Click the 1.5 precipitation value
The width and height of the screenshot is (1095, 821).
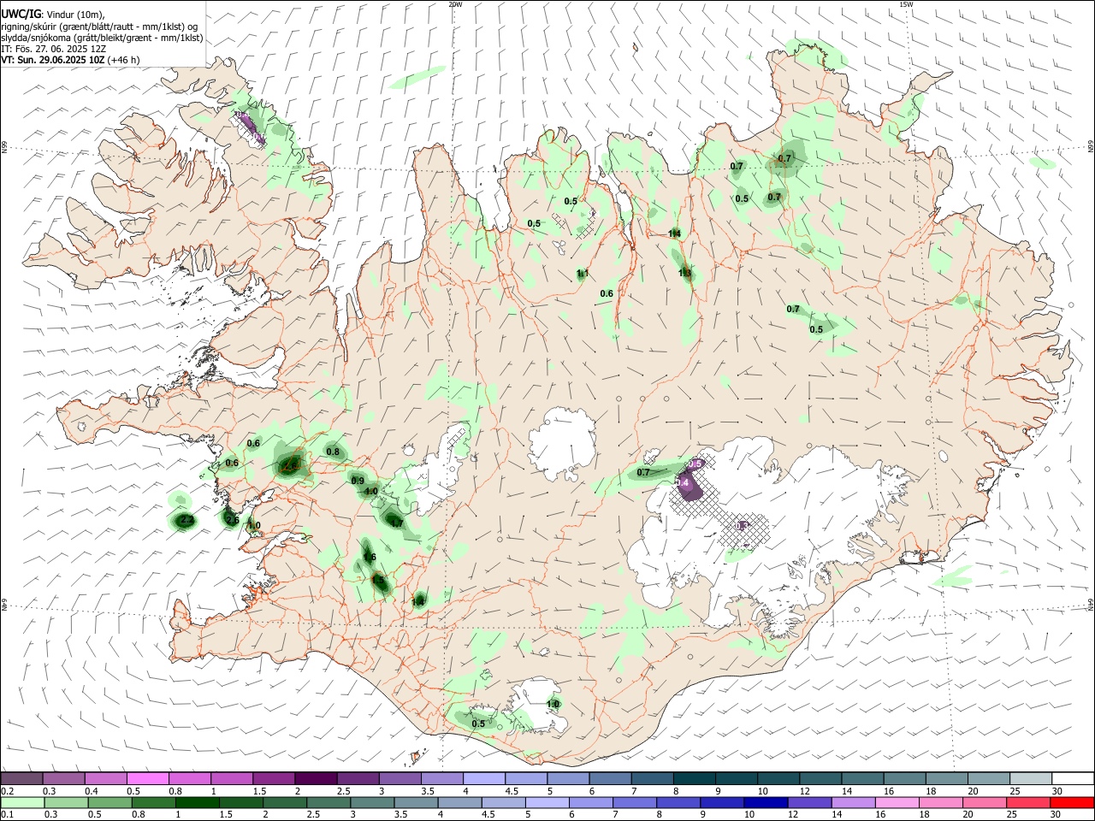(378, 580)
